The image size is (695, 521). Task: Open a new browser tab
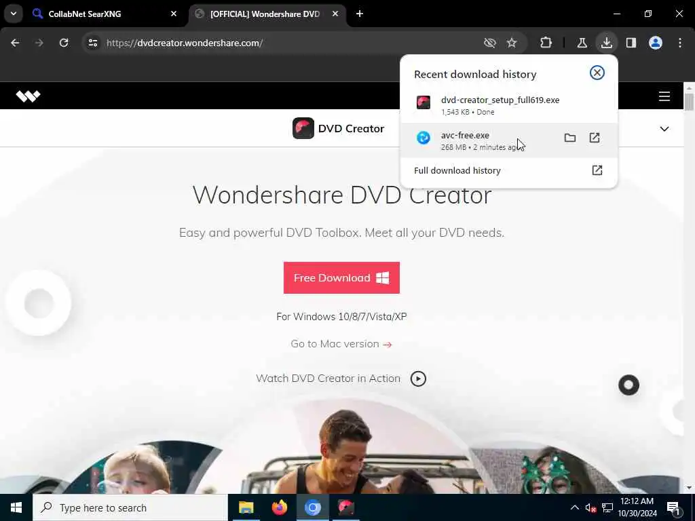360,14
